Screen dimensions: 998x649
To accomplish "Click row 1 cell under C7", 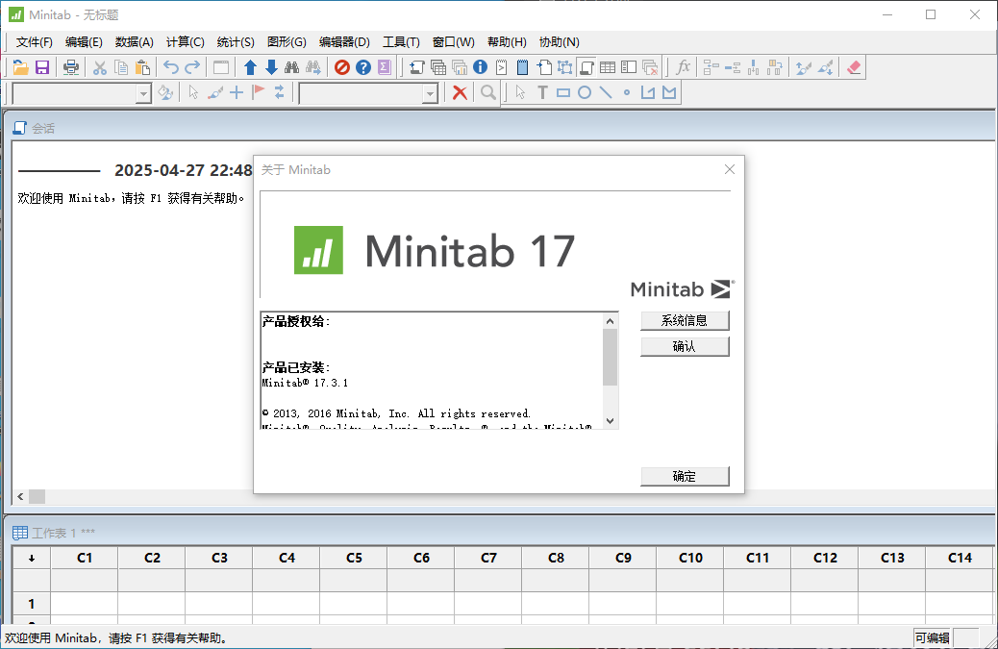I will click(488, 603).
